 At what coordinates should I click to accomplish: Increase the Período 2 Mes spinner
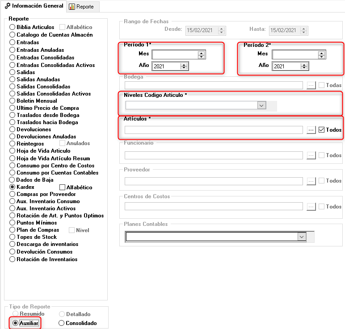(x=321, y=52)
